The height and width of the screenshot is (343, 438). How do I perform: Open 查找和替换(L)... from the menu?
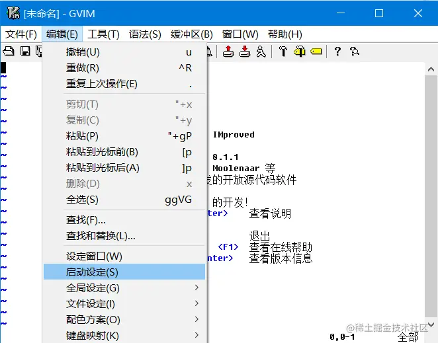124,236
